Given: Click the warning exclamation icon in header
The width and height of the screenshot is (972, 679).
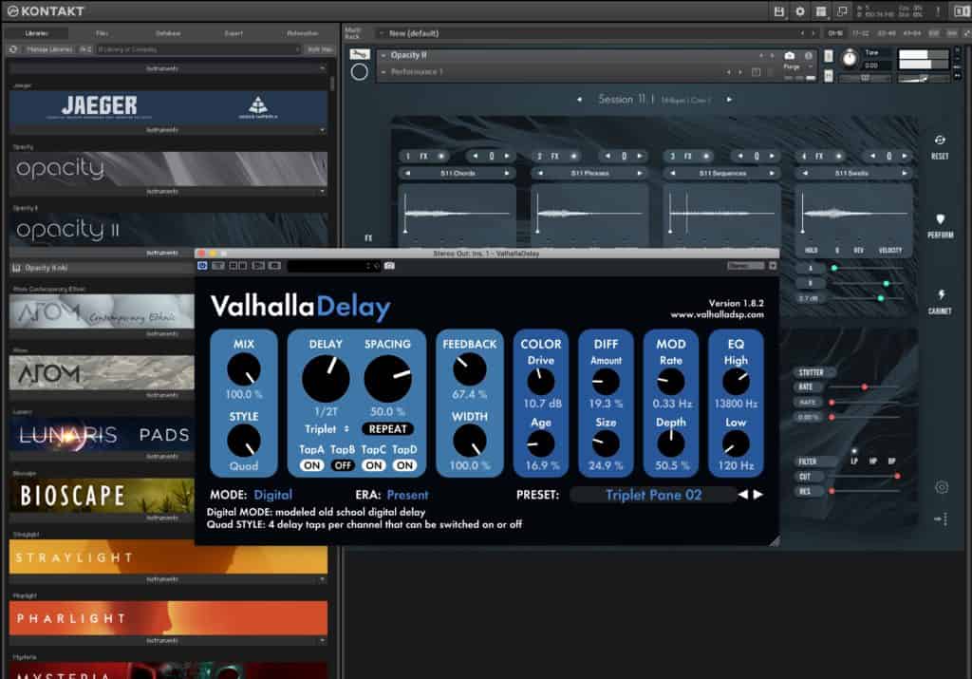Looking at the screenshot, I should point(938,11).
